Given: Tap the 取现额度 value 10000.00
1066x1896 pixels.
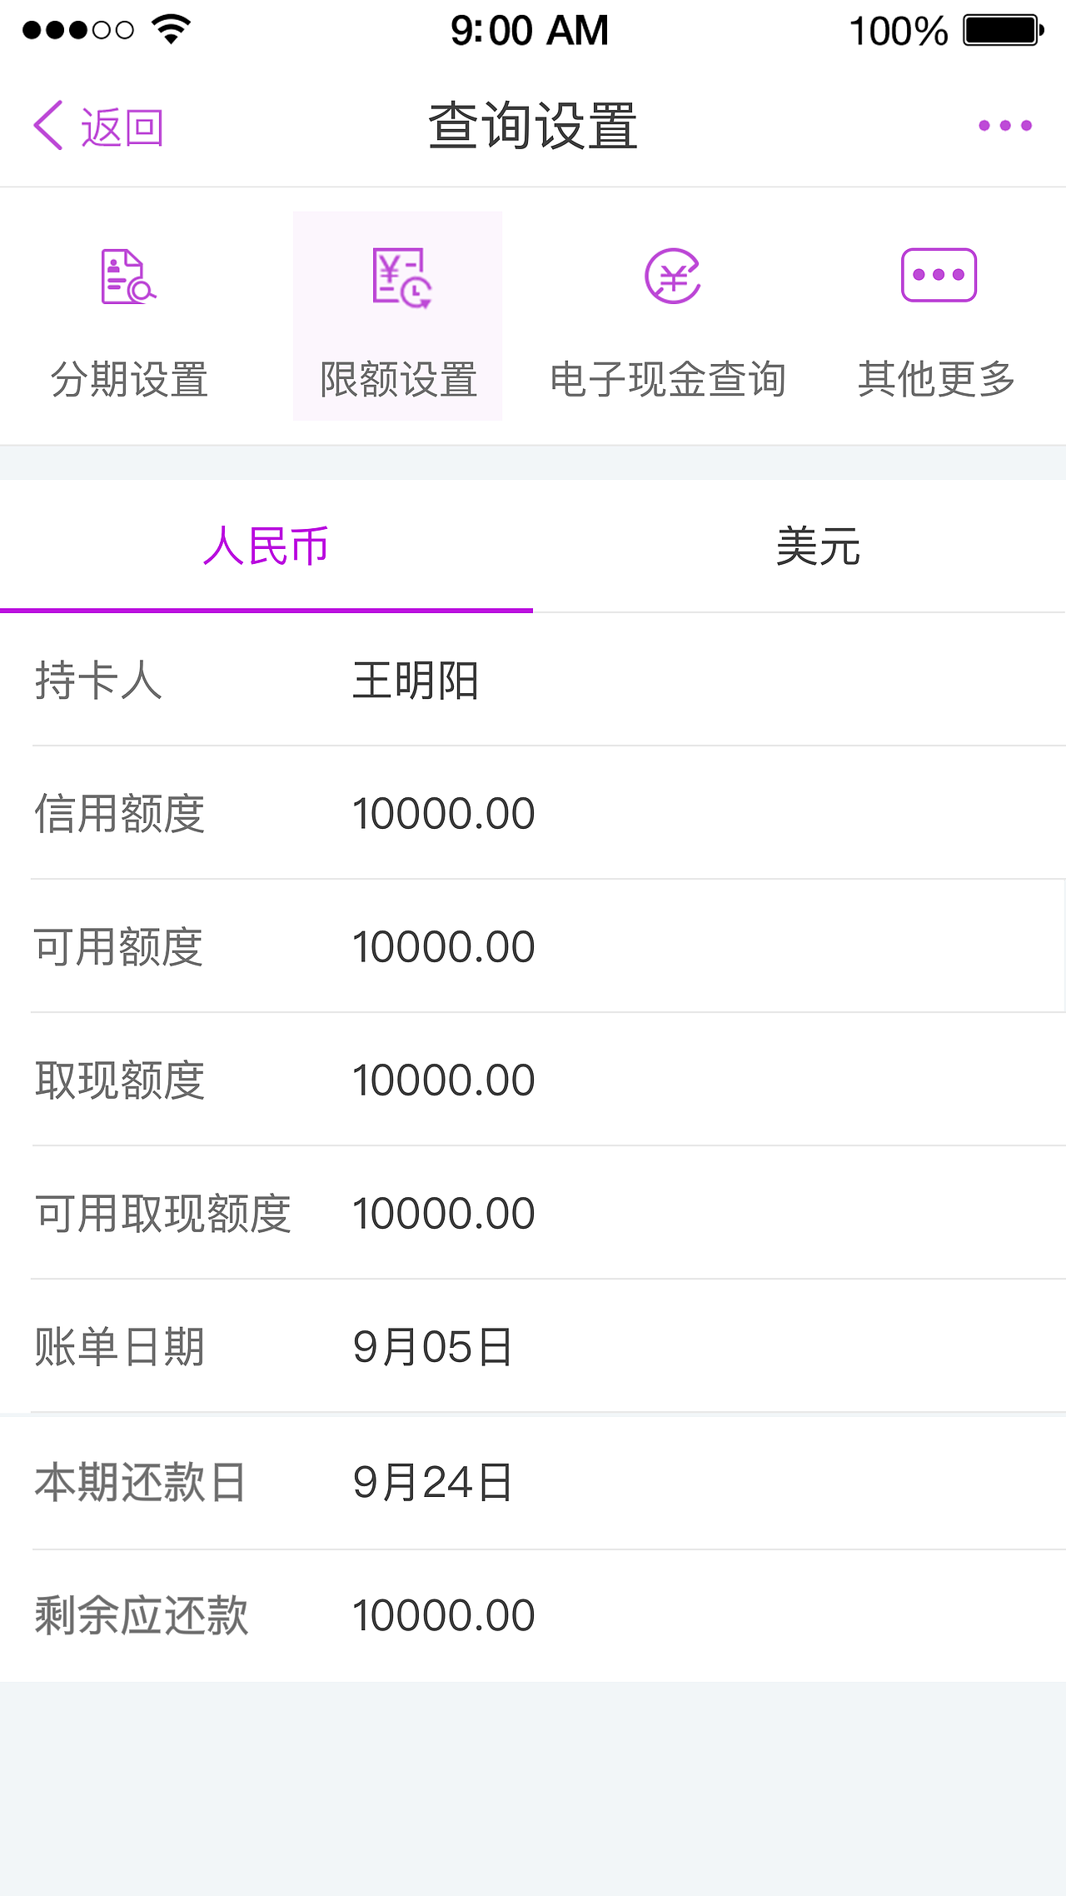Looking at the screenshot, I should (443, 1080).
